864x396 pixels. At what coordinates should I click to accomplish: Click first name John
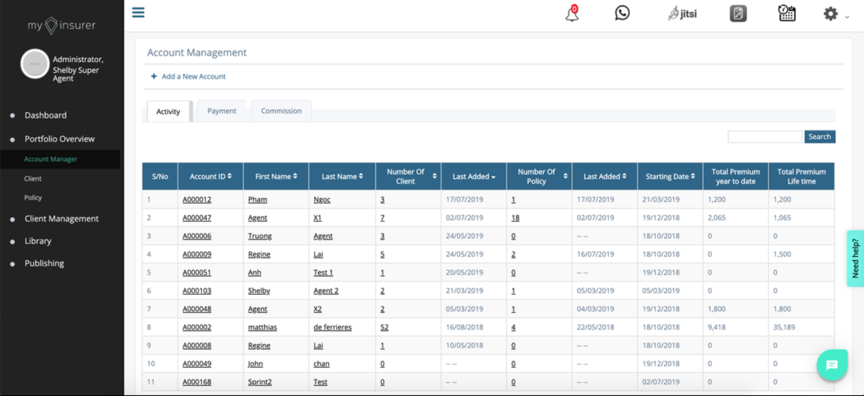255,364
